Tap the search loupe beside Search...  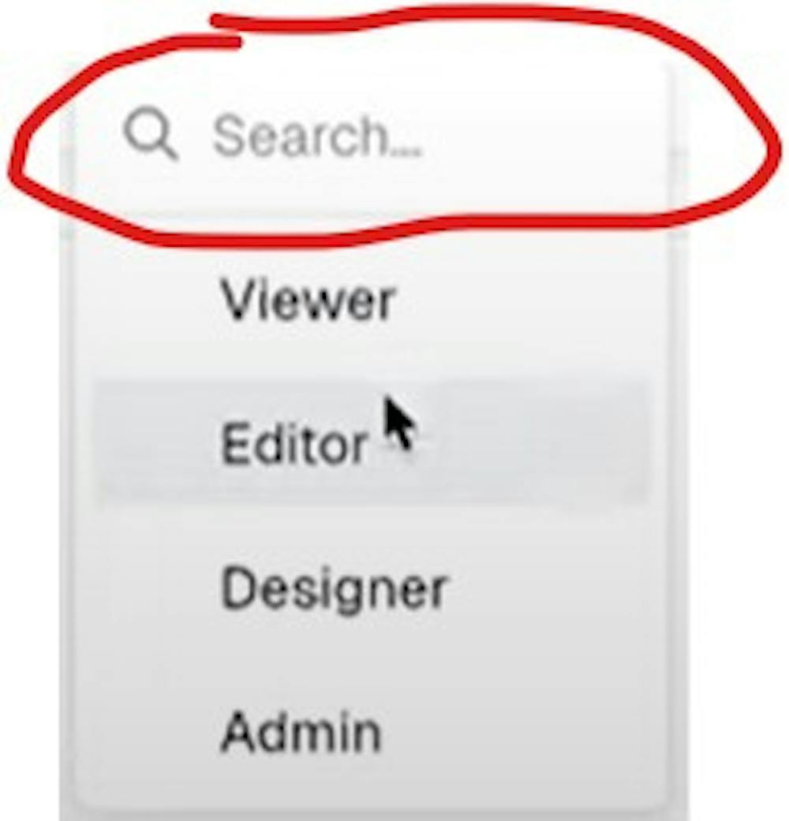(x=151, y=133)
